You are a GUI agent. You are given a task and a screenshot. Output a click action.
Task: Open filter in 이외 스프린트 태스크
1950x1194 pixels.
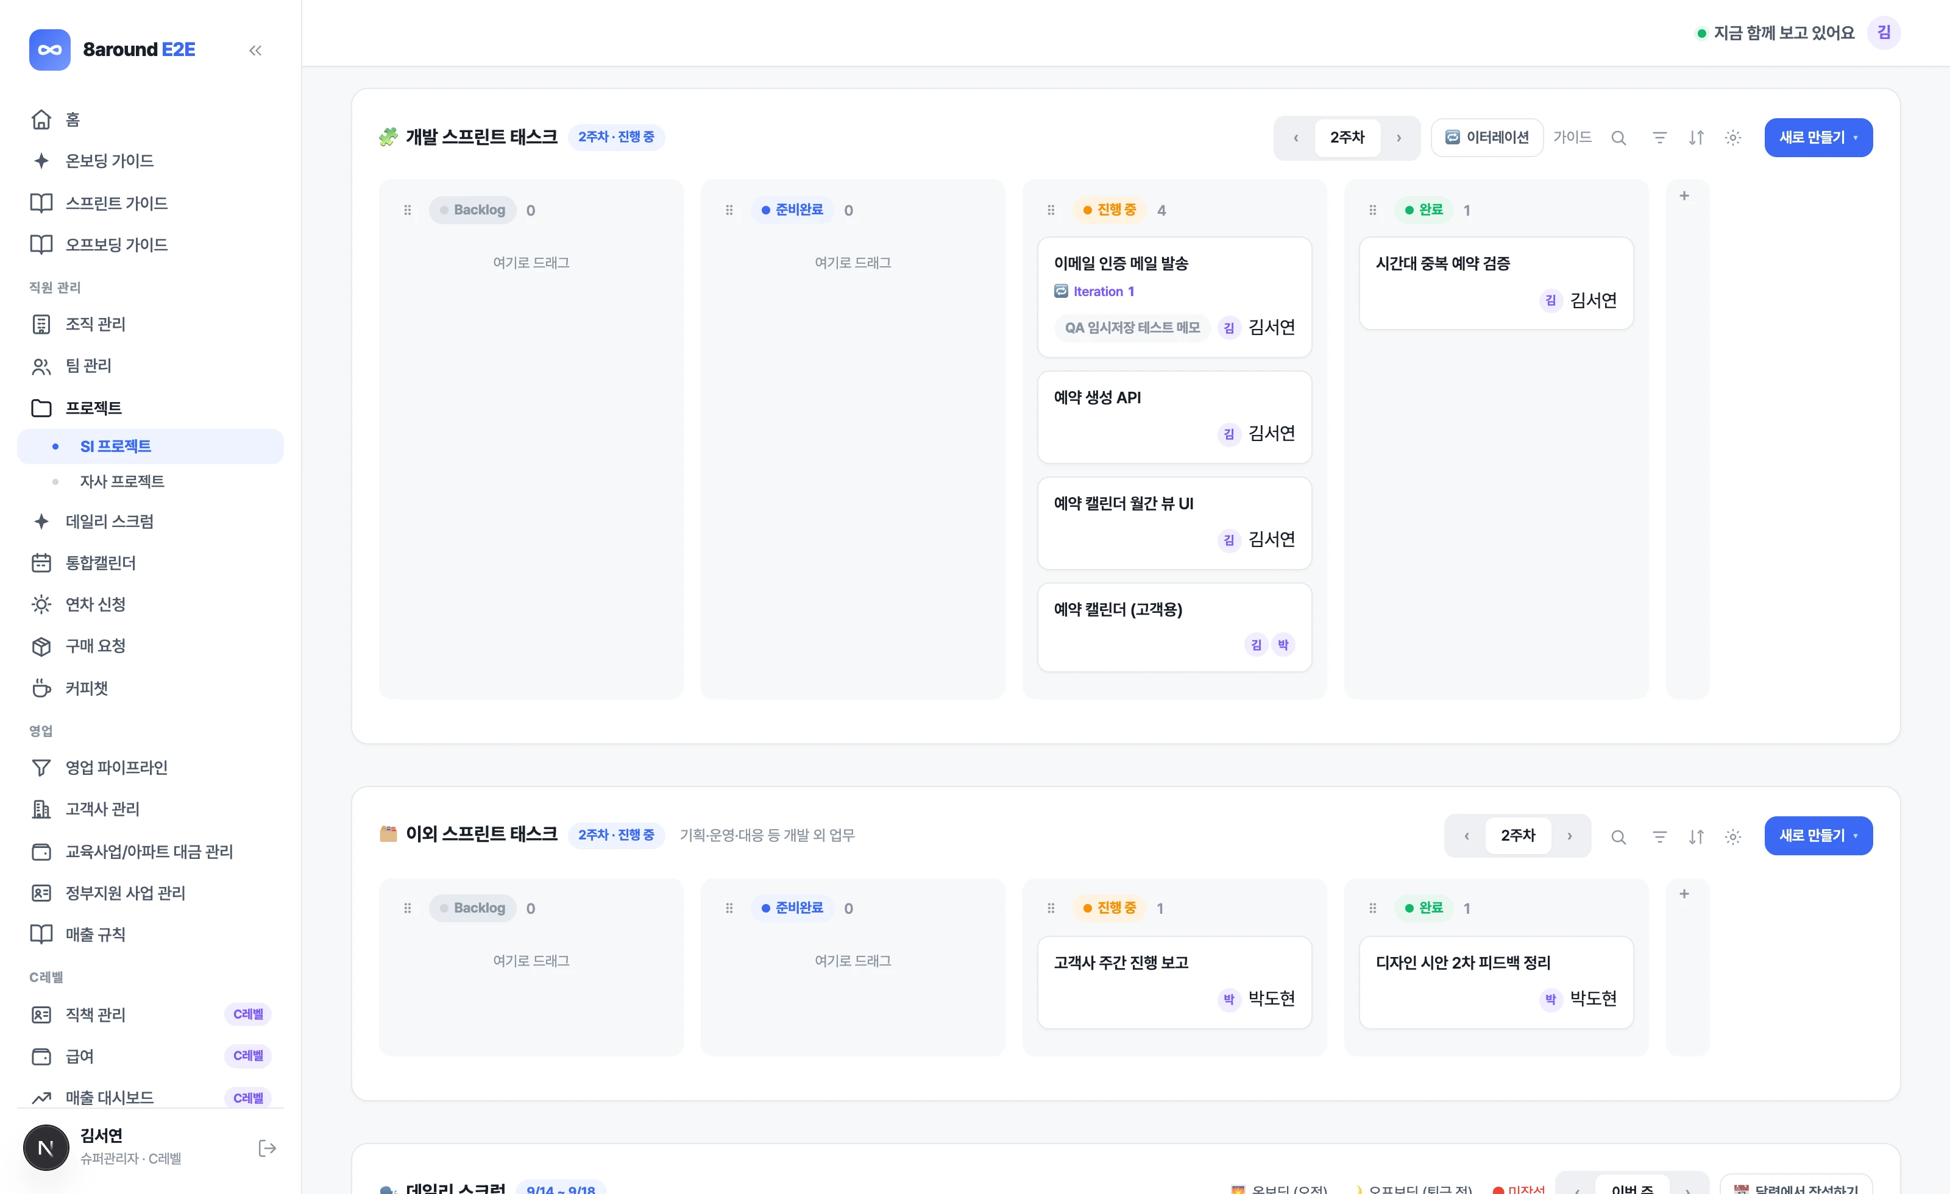(x=1659, y=837)
